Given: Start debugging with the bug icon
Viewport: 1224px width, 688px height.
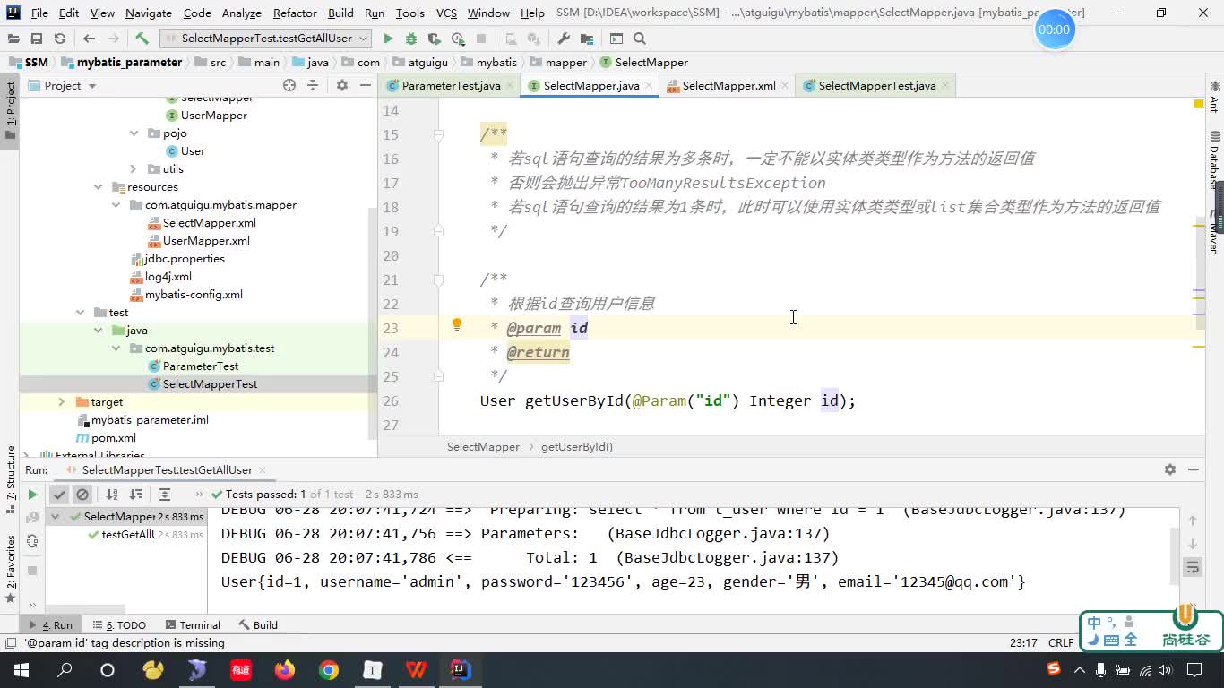Looking at the screenshot, I should (411, 39).
